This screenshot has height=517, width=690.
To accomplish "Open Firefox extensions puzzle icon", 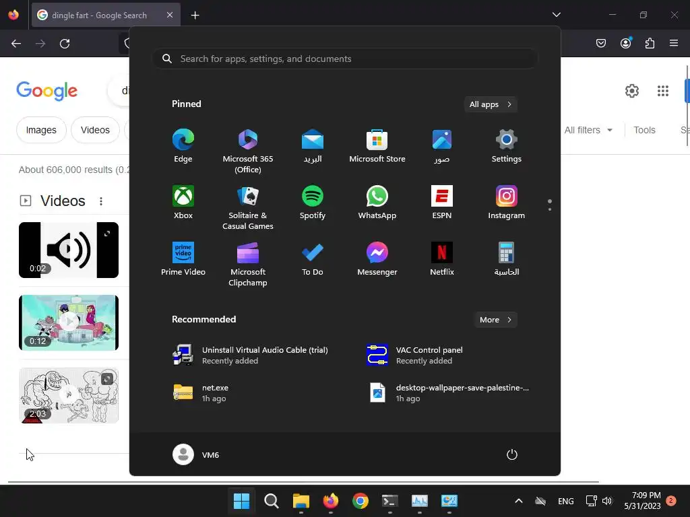I will [650, 43].
